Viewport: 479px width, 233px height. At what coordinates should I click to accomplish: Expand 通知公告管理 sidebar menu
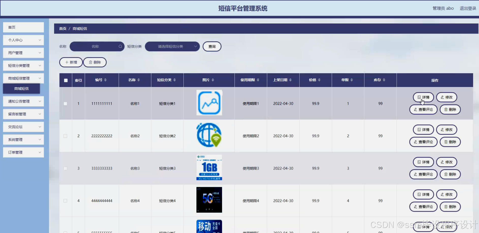click(23, 101)
